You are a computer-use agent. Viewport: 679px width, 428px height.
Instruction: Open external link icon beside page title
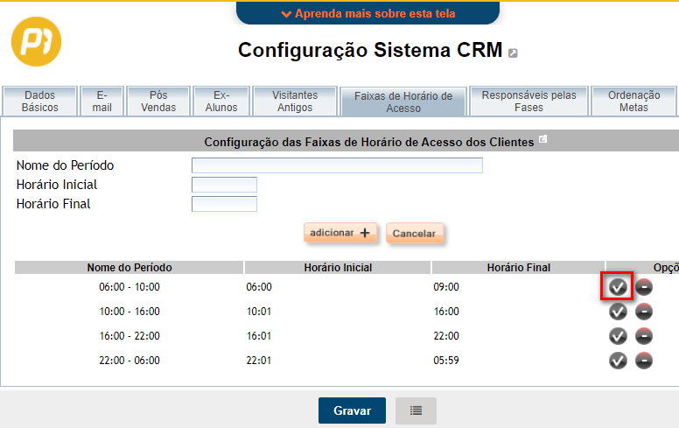coord(513,53)
